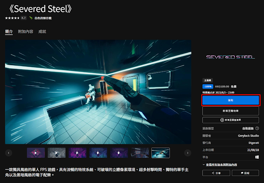Play the fifth purple trailer thumbnail
This screenshot has height=183, width=264.
(x=119, y=153)
